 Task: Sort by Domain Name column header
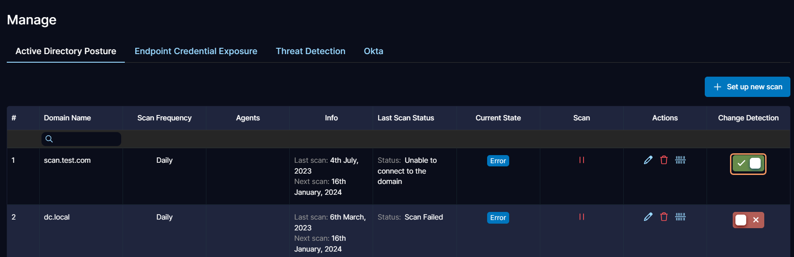tap(68, 118)
